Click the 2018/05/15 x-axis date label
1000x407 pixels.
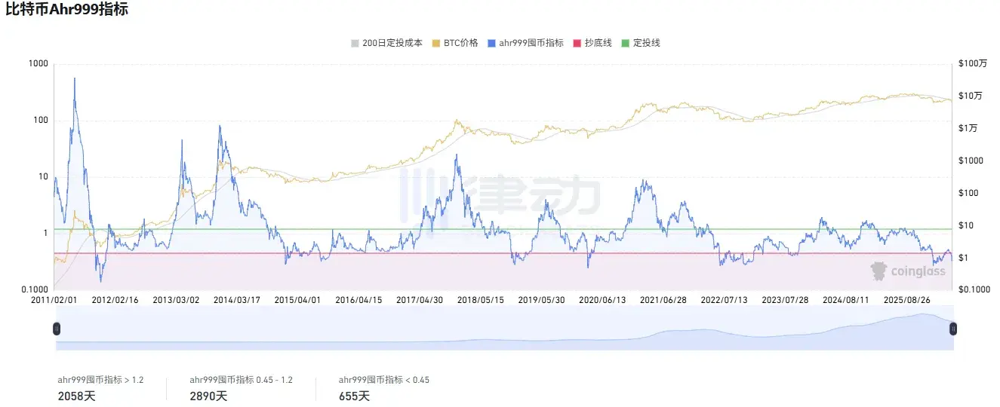pos(481,300)
